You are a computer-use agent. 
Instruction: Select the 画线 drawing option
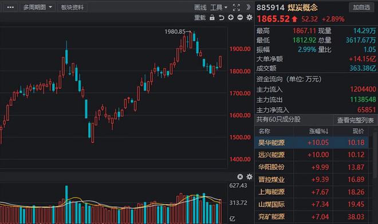pos(200,7)
